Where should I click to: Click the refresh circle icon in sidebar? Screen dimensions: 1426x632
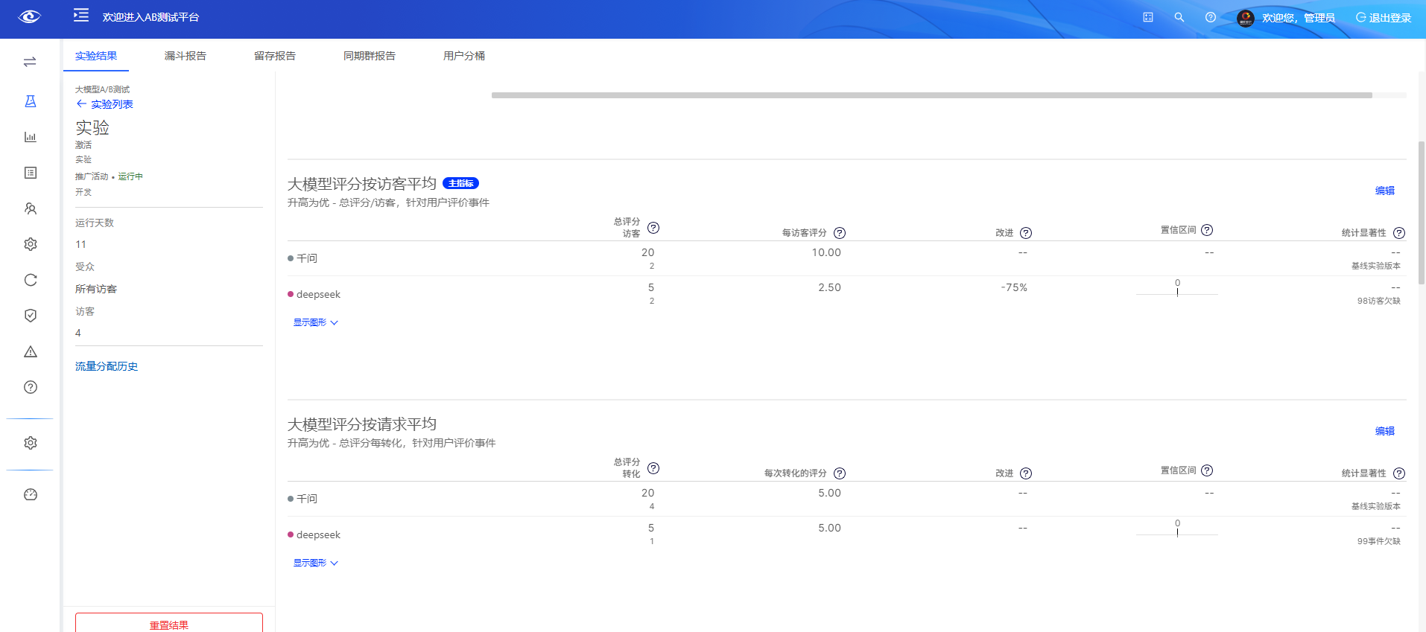coord(31,280)
